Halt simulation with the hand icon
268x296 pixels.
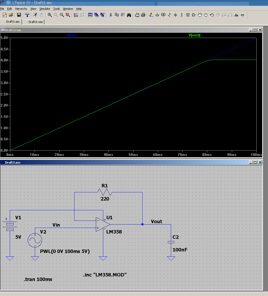(x=41, y=15)
